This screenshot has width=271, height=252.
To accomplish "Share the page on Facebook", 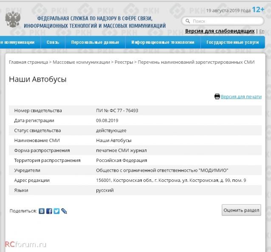I will click(x=49, y=211).
